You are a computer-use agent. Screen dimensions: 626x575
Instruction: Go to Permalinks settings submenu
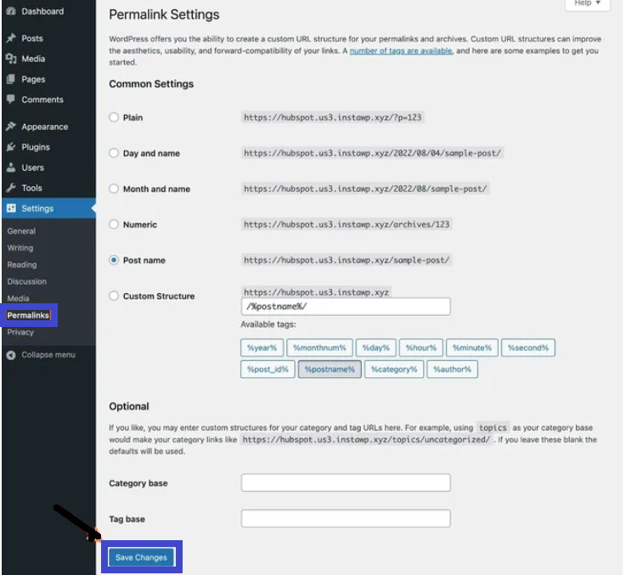click(28, 315)
